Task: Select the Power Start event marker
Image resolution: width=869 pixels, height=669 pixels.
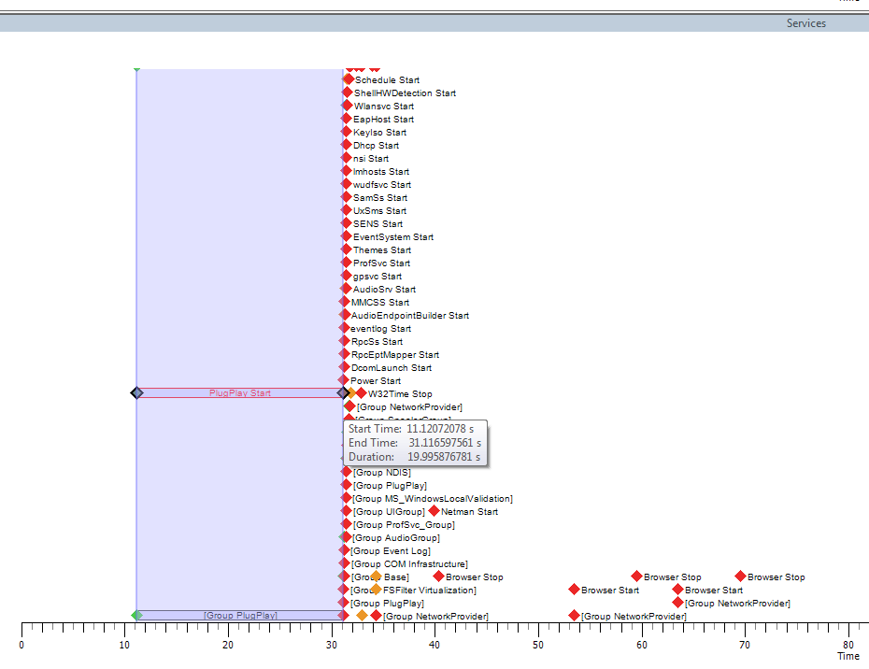Action: 344,380
